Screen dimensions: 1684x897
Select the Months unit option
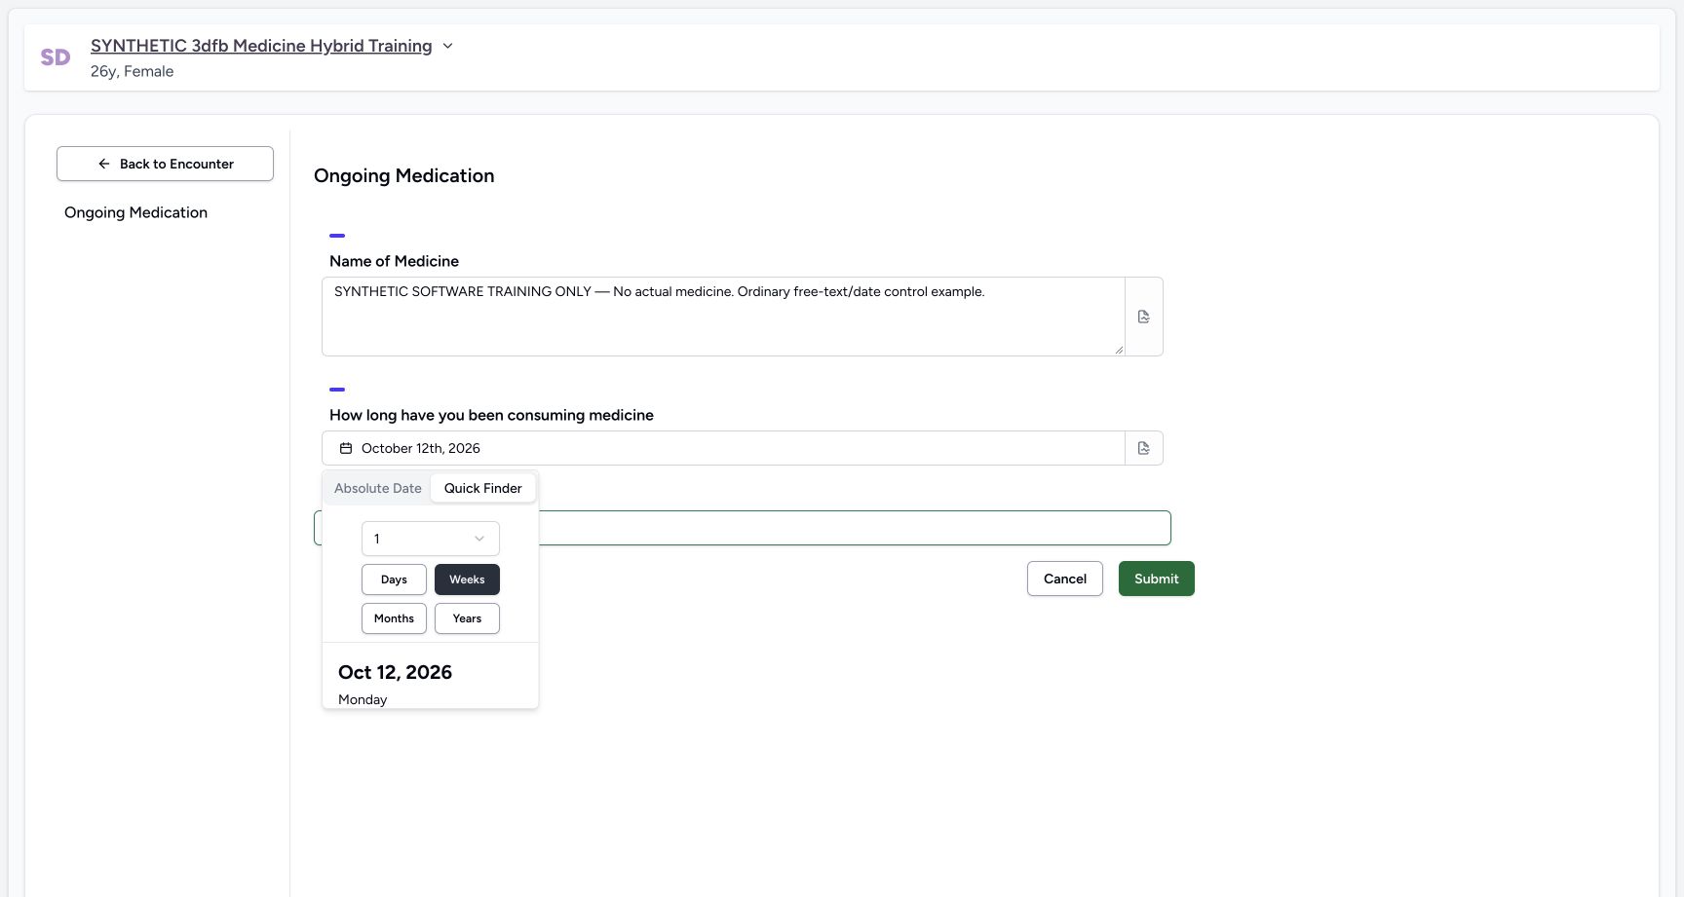tap(394, 618)
